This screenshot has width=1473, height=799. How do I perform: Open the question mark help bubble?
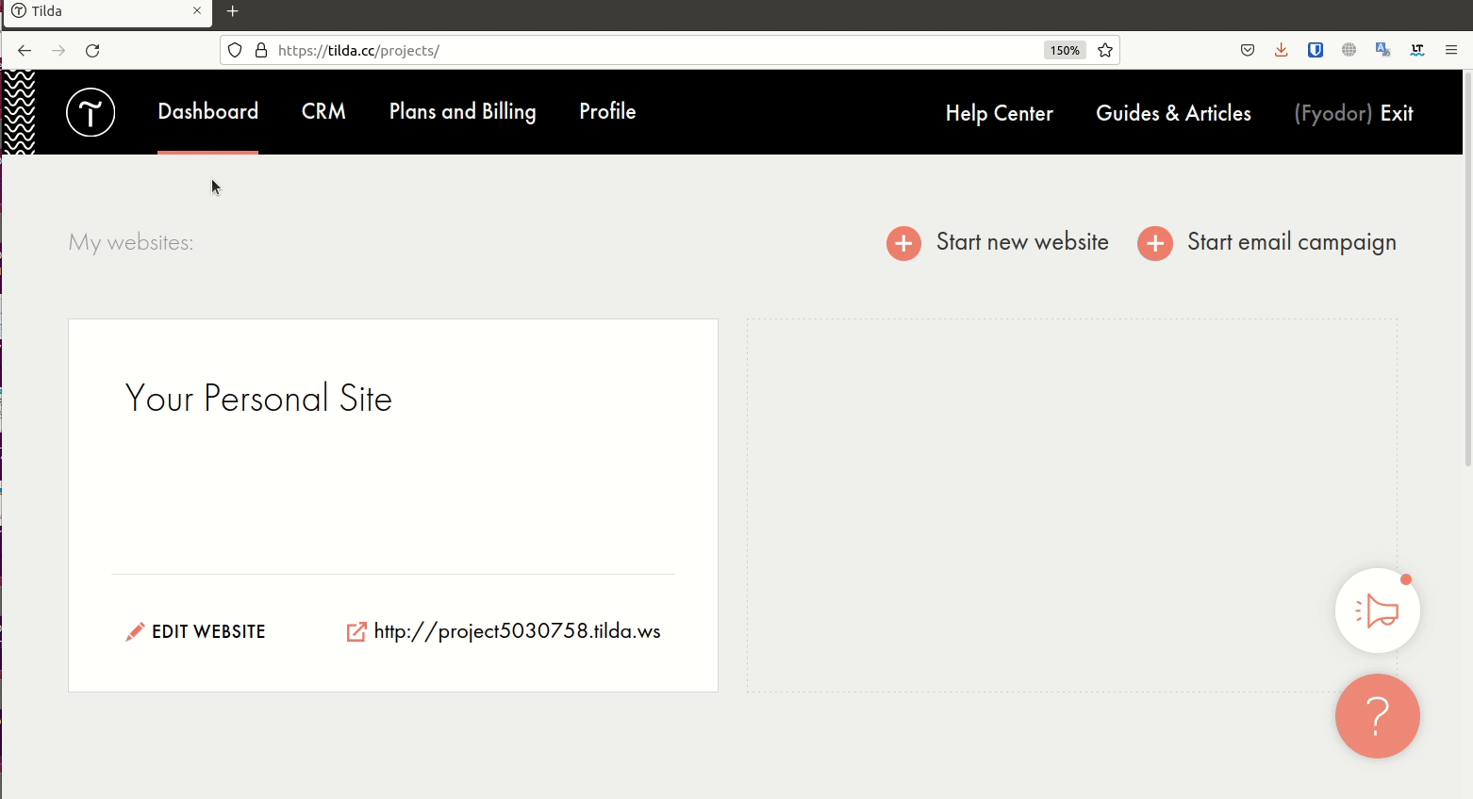click(1377, 716)
